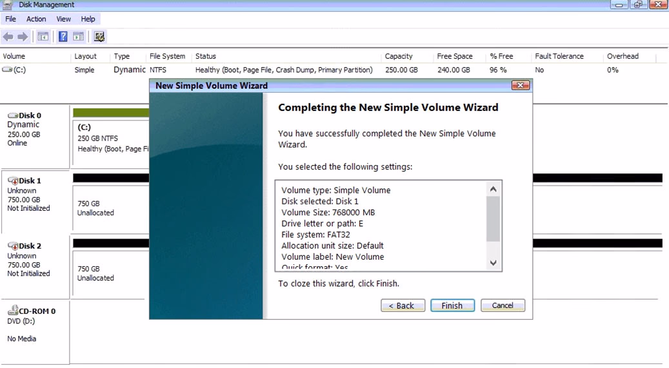Click the Disk 2 not-initialized disk icon

point(13,246)
